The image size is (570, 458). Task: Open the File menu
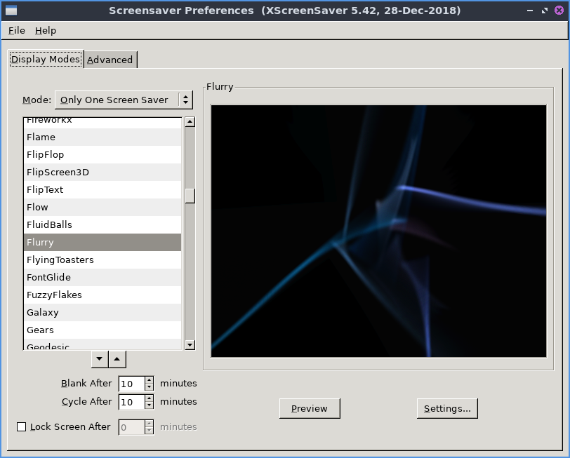(x=17, y=31)
